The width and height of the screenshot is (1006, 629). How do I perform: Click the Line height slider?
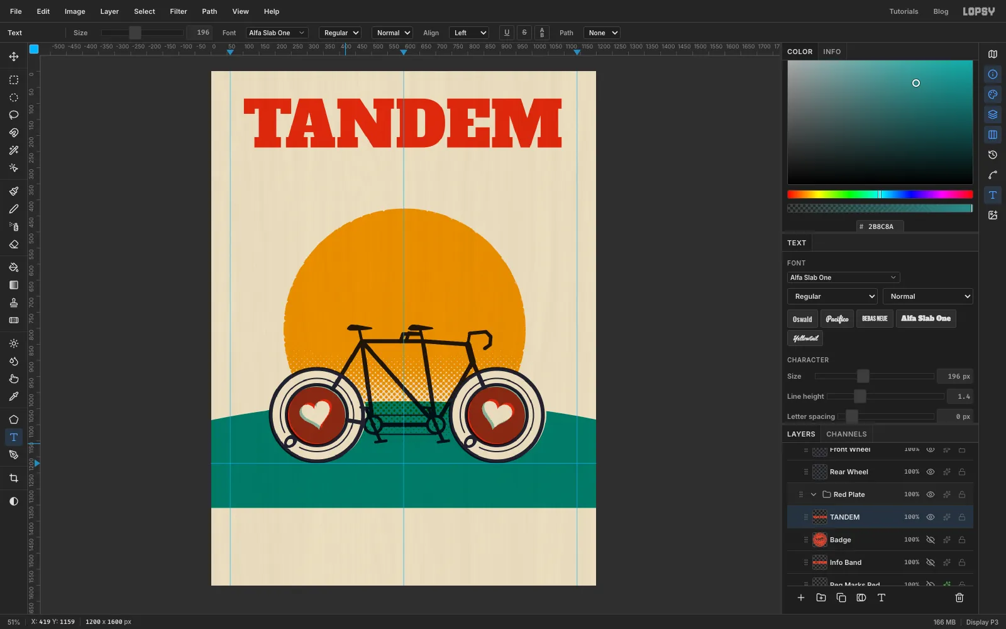point(885,396)
